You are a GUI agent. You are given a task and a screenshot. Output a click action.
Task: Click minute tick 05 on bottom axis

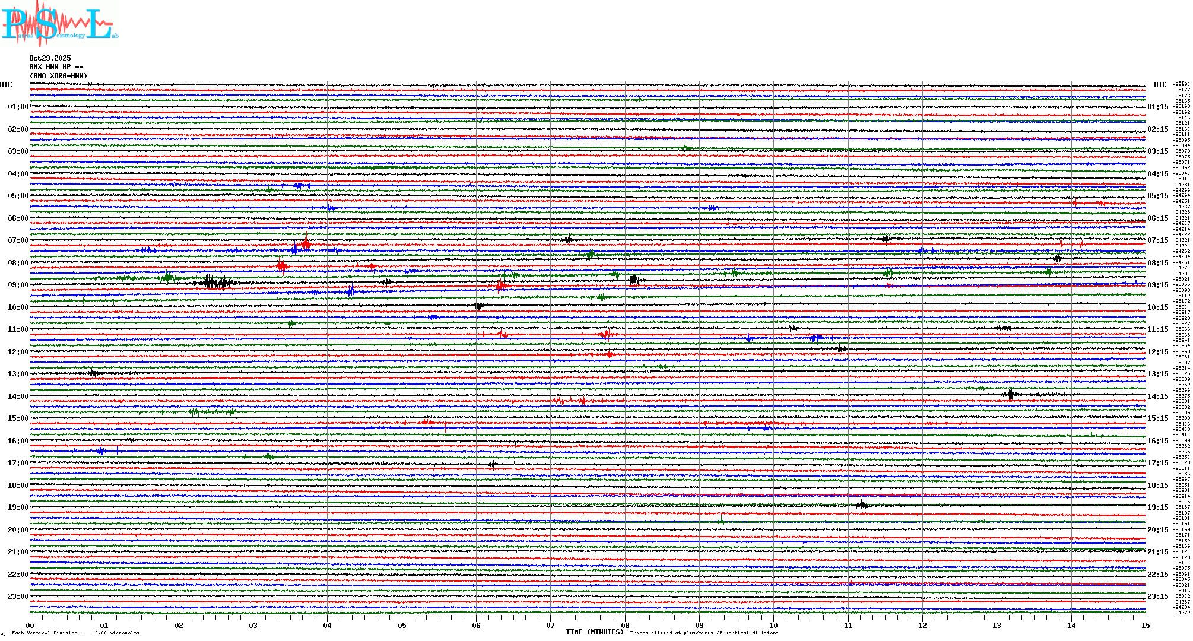[402, 626]
